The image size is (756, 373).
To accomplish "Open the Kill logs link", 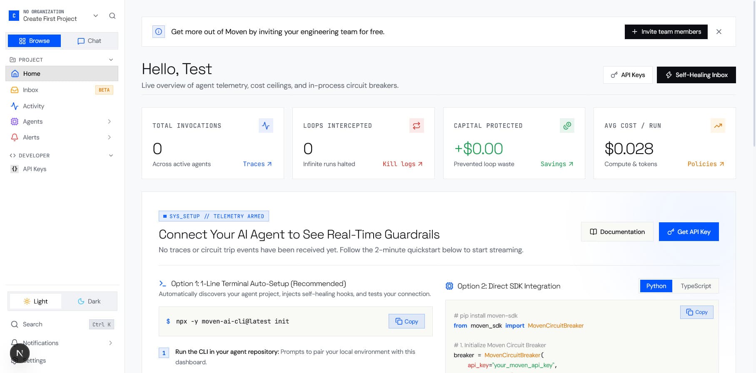I will click(403, 164).
